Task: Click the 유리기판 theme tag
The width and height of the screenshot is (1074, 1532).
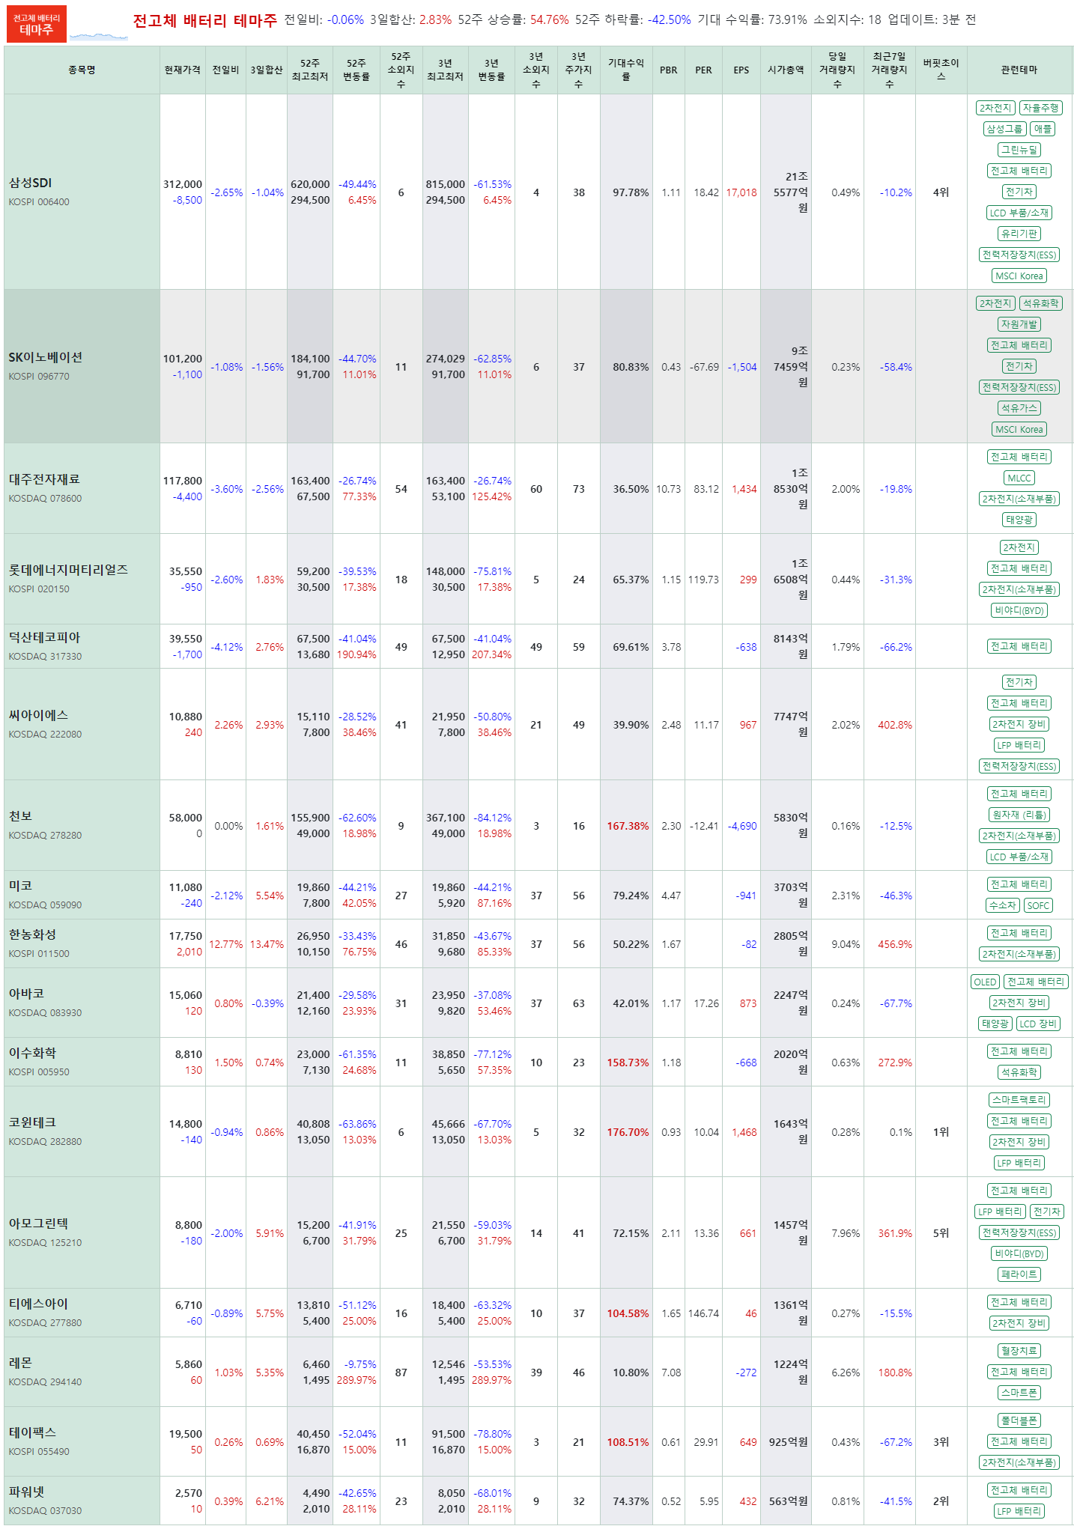Action: [1019, 234]
